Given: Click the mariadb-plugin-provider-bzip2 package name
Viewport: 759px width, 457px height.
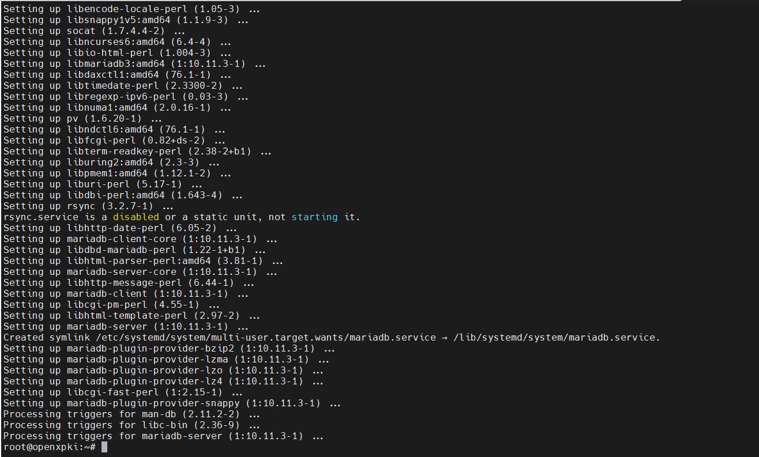Looking at the screenshot, I should coord(150,349).
